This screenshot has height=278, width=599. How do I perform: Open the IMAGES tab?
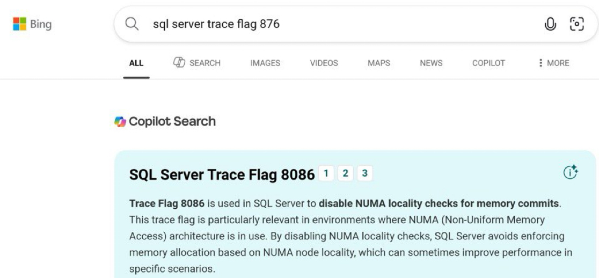[x=265, y=63]
